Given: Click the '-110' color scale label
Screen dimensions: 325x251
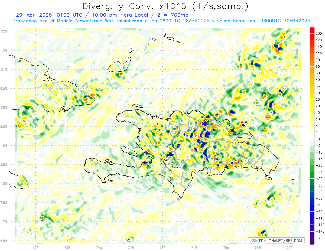Looking at the screenshot, I should click(320, 218).
